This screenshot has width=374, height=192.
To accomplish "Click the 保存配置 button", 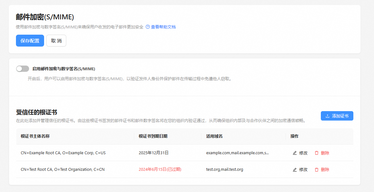I will [30, 41].
